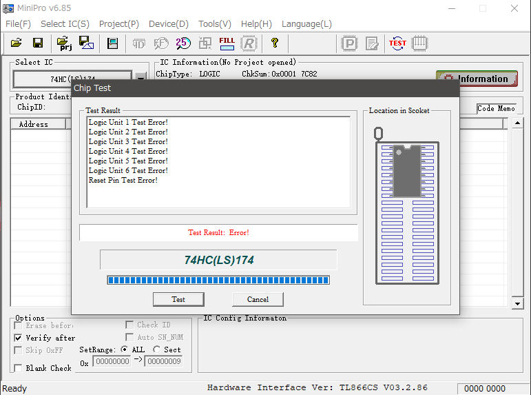Click the red TEST toolbar icon

coord(397,43)
